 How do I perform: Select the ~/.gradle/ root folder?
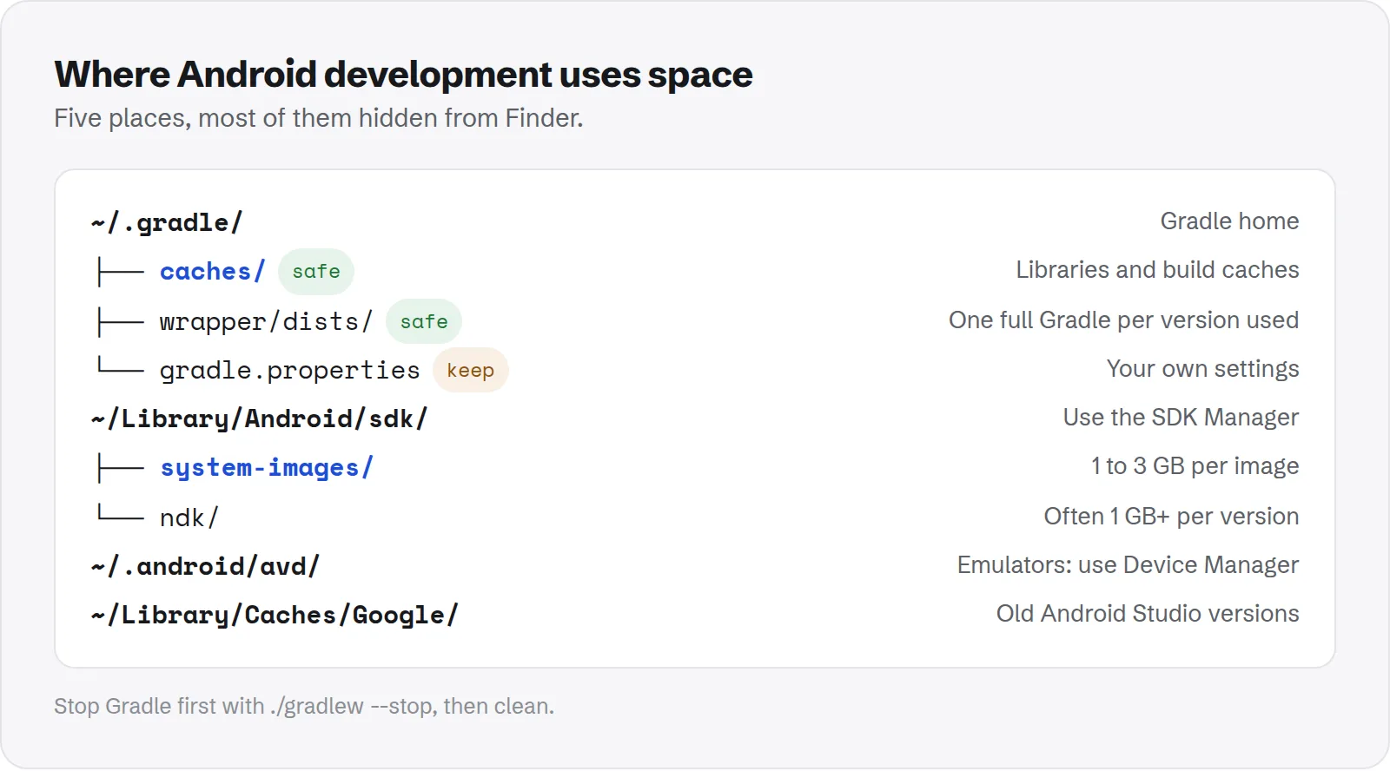(167, 222)
